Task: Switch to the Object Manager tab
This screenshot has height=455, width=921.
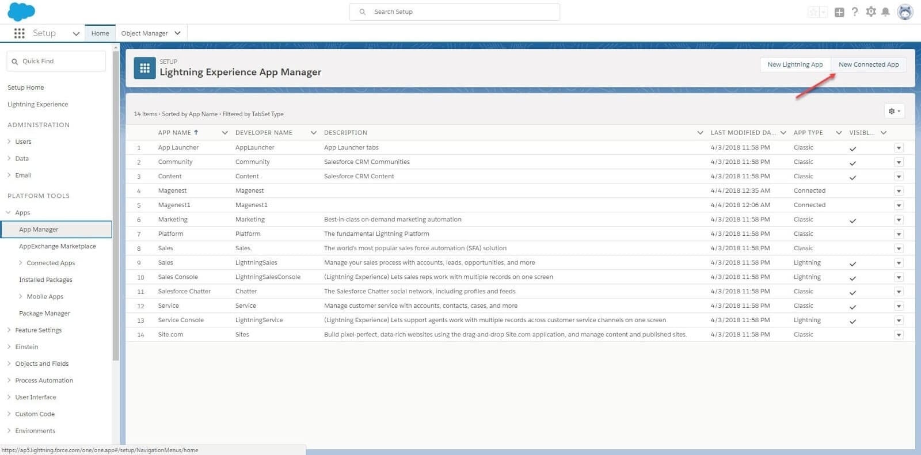Action: pos(144,33)
